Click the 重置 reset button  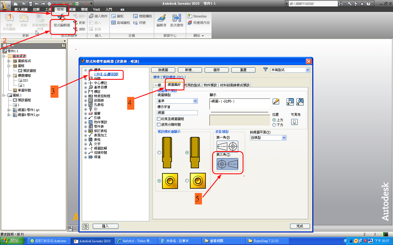[x=243, y=70]
